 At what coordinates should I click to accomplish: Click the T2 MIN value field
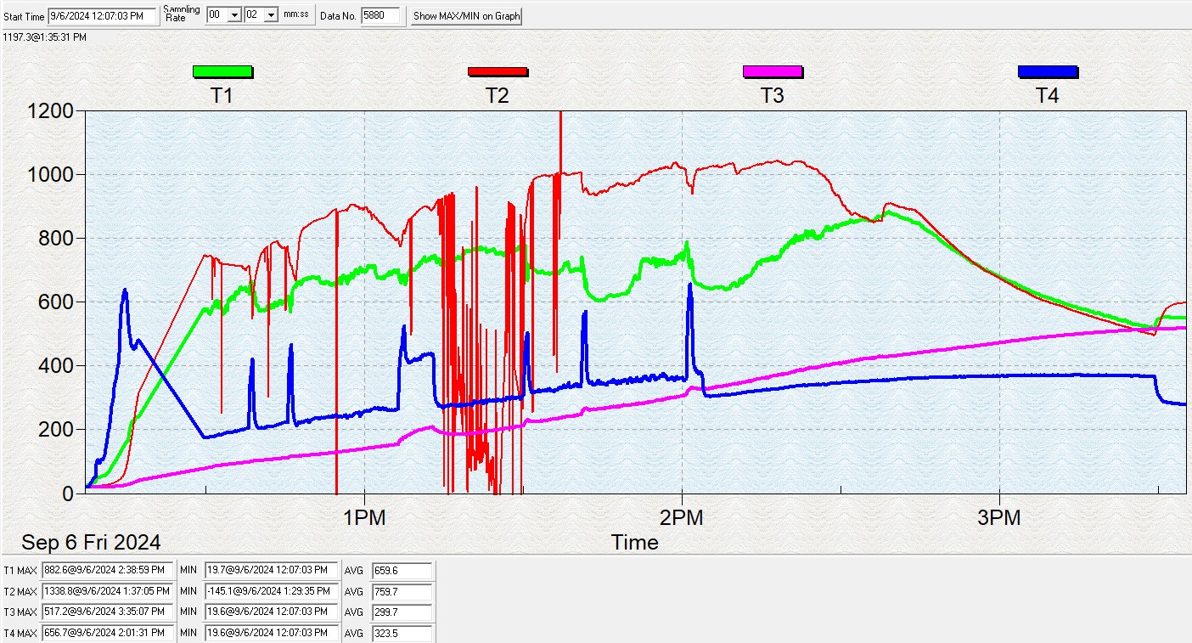[270, 591]
